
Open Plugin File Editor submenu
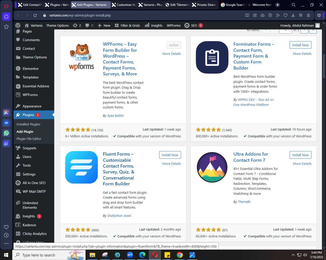29,139
